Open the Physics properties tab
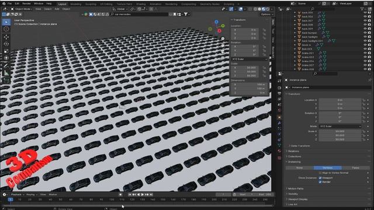 point(279,135)
